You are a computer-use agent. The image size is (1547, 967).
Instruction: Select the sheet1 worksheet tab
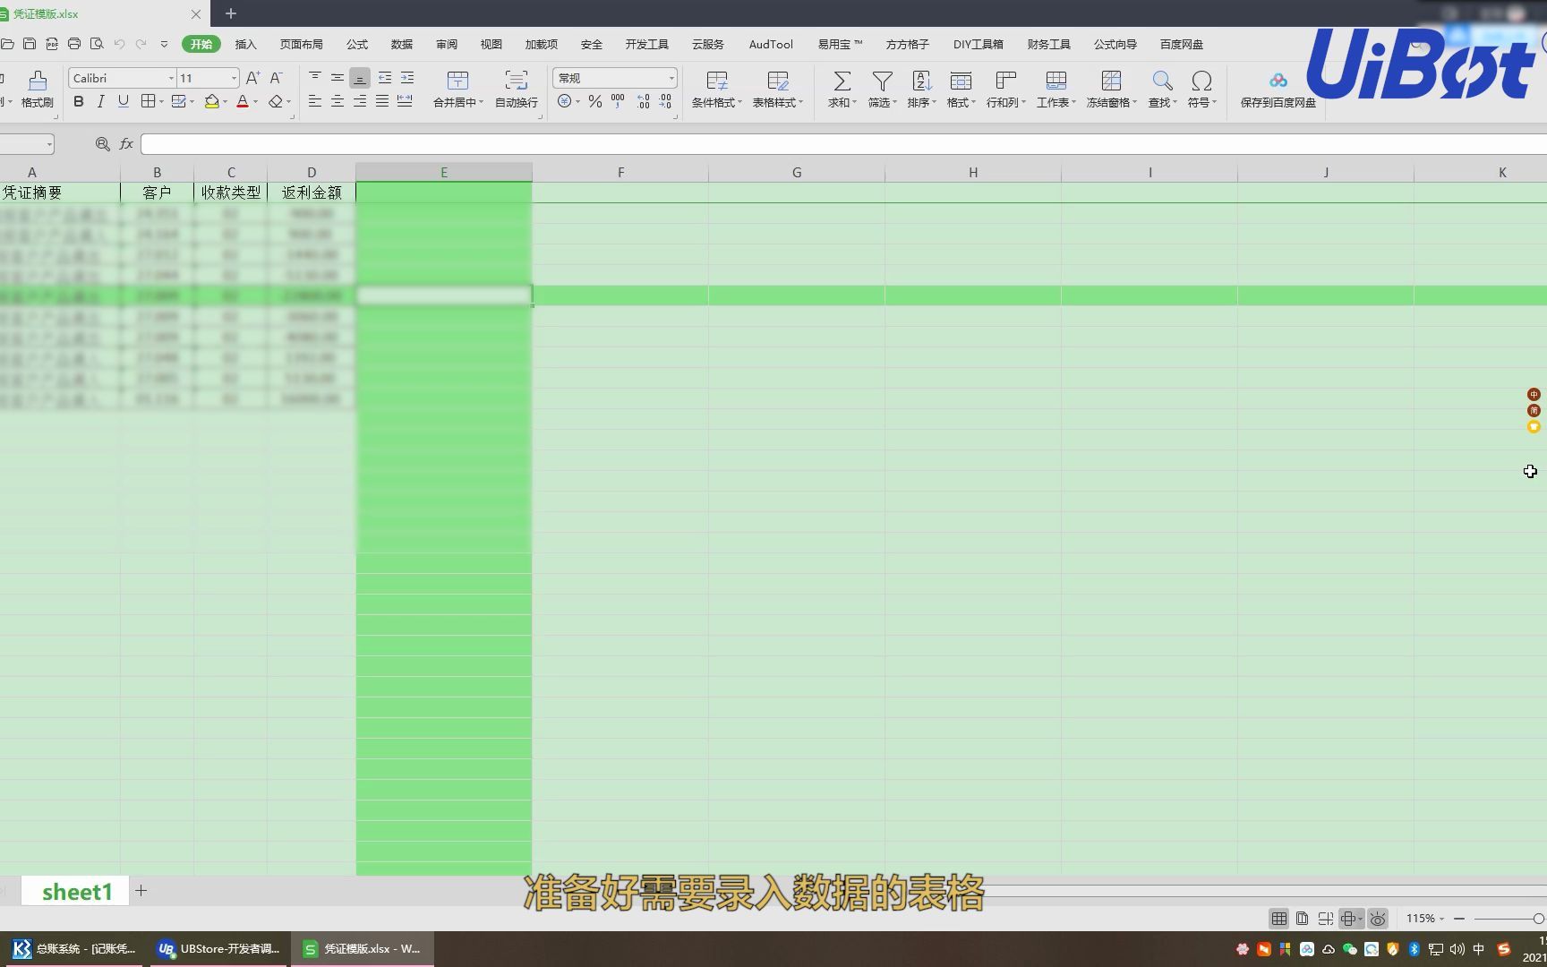click(x=77, y=892)
